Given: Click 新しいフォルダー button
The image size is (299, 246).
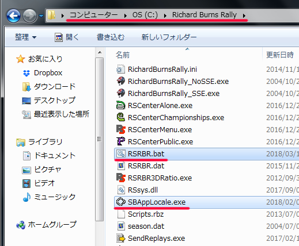Looking at the screenshot, I should (169, 37).
